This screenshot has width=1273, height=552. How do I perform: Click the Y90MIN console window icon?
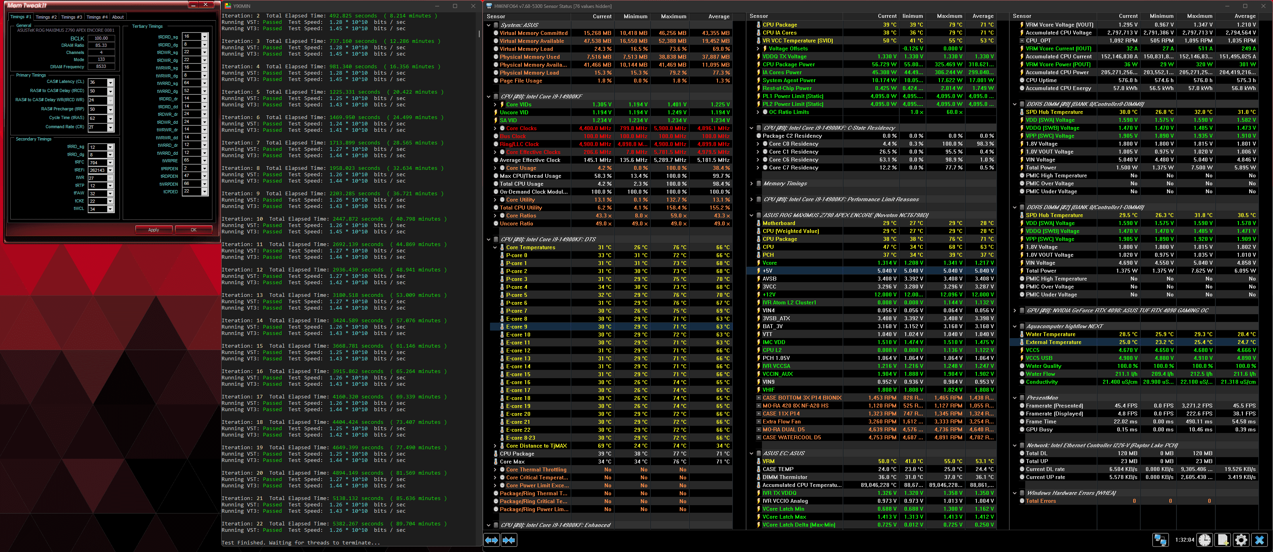(x=228, y=6)
